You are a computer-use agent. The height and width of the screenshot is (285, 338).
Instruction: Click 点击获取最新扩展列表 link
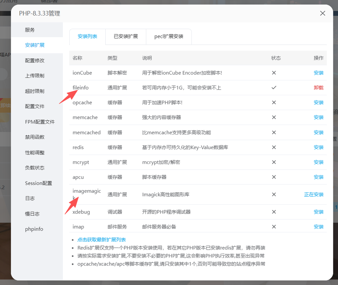pyautogui.click(x=102, y=240)
